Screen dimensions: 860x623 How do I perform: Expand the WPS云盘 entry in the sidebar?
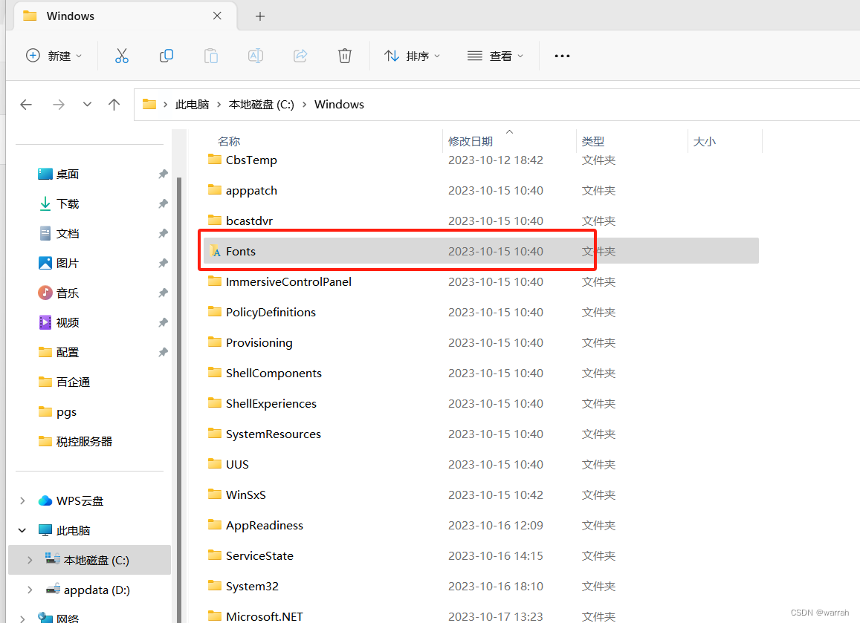tap(22, 500)
